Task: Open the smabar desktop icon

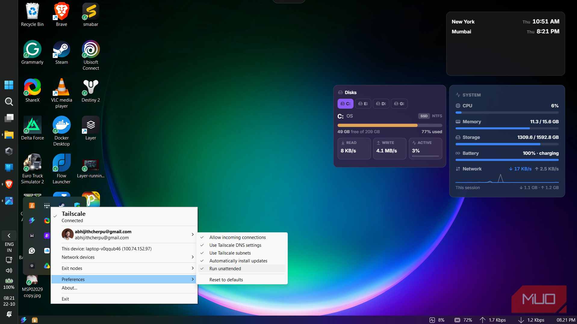Action: click(91, 15)
